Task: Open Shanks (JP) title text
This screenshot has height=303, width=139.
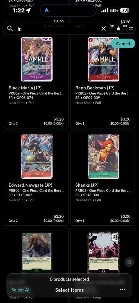Action: [87, 185]
